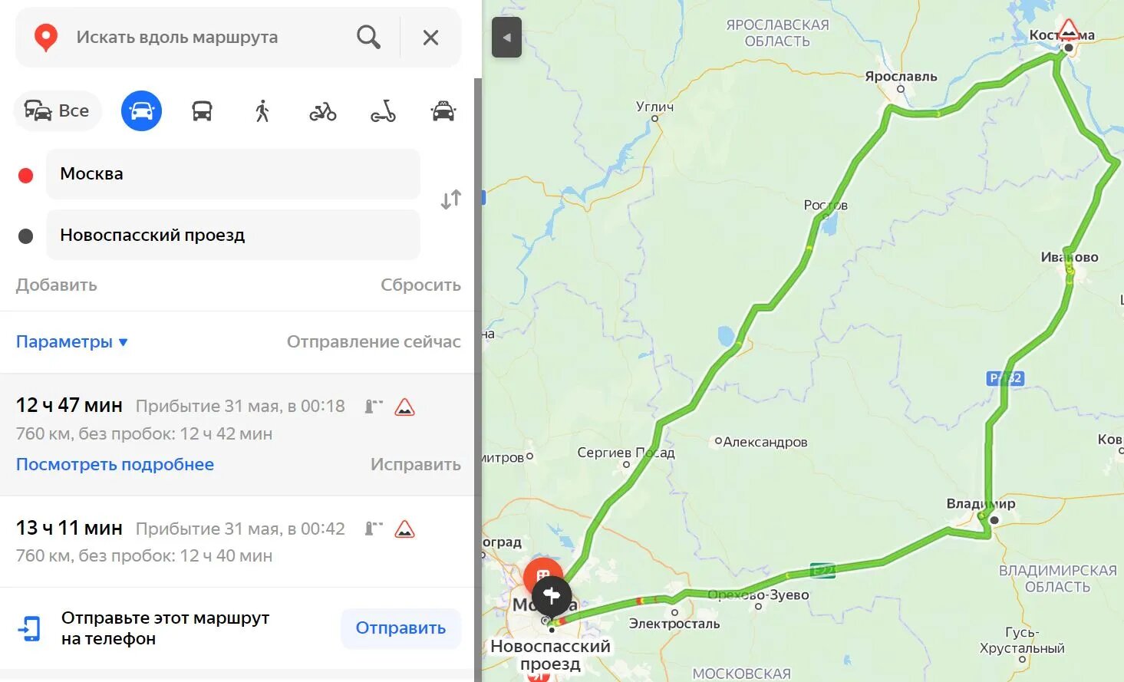This screenshot has height=682, width=1124.
Task: Show all transport types with Все
Action: coord(57,111)
